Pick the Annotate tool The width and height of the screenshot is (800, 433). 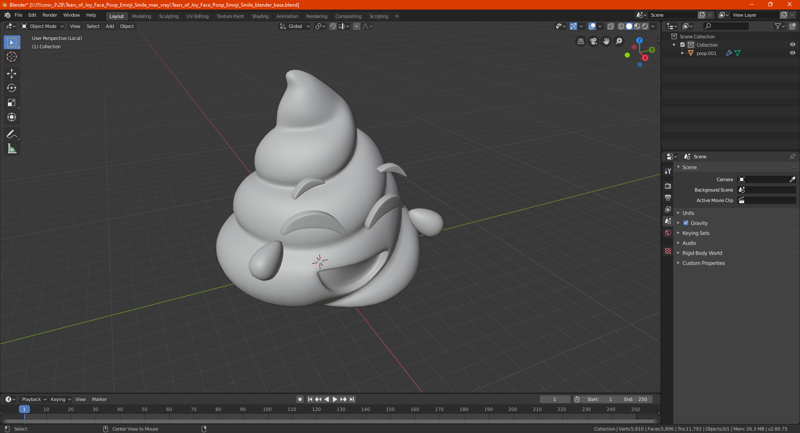[x=12, y=134]
